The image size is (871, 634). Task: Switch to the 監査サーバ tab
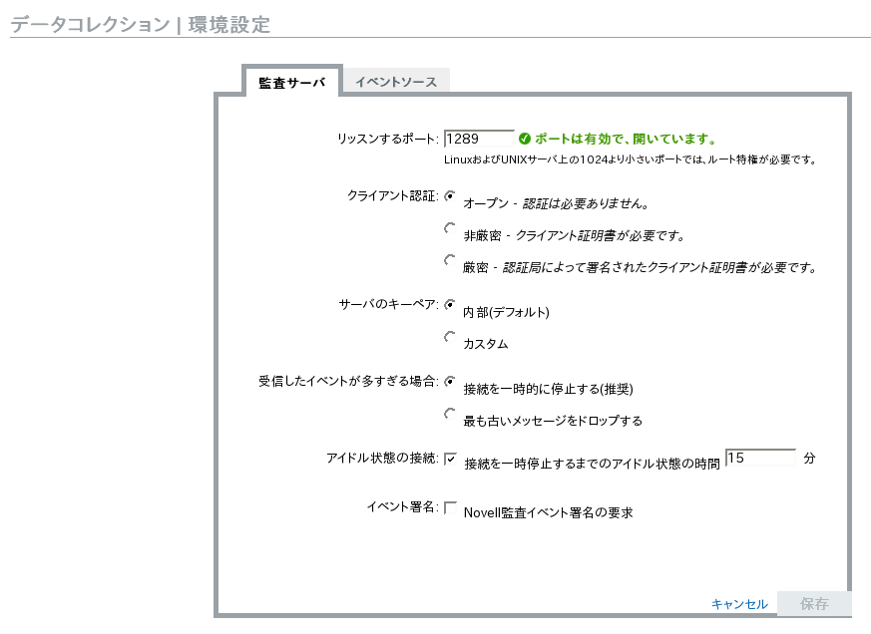pyautogui.click(x=291, y=82)
